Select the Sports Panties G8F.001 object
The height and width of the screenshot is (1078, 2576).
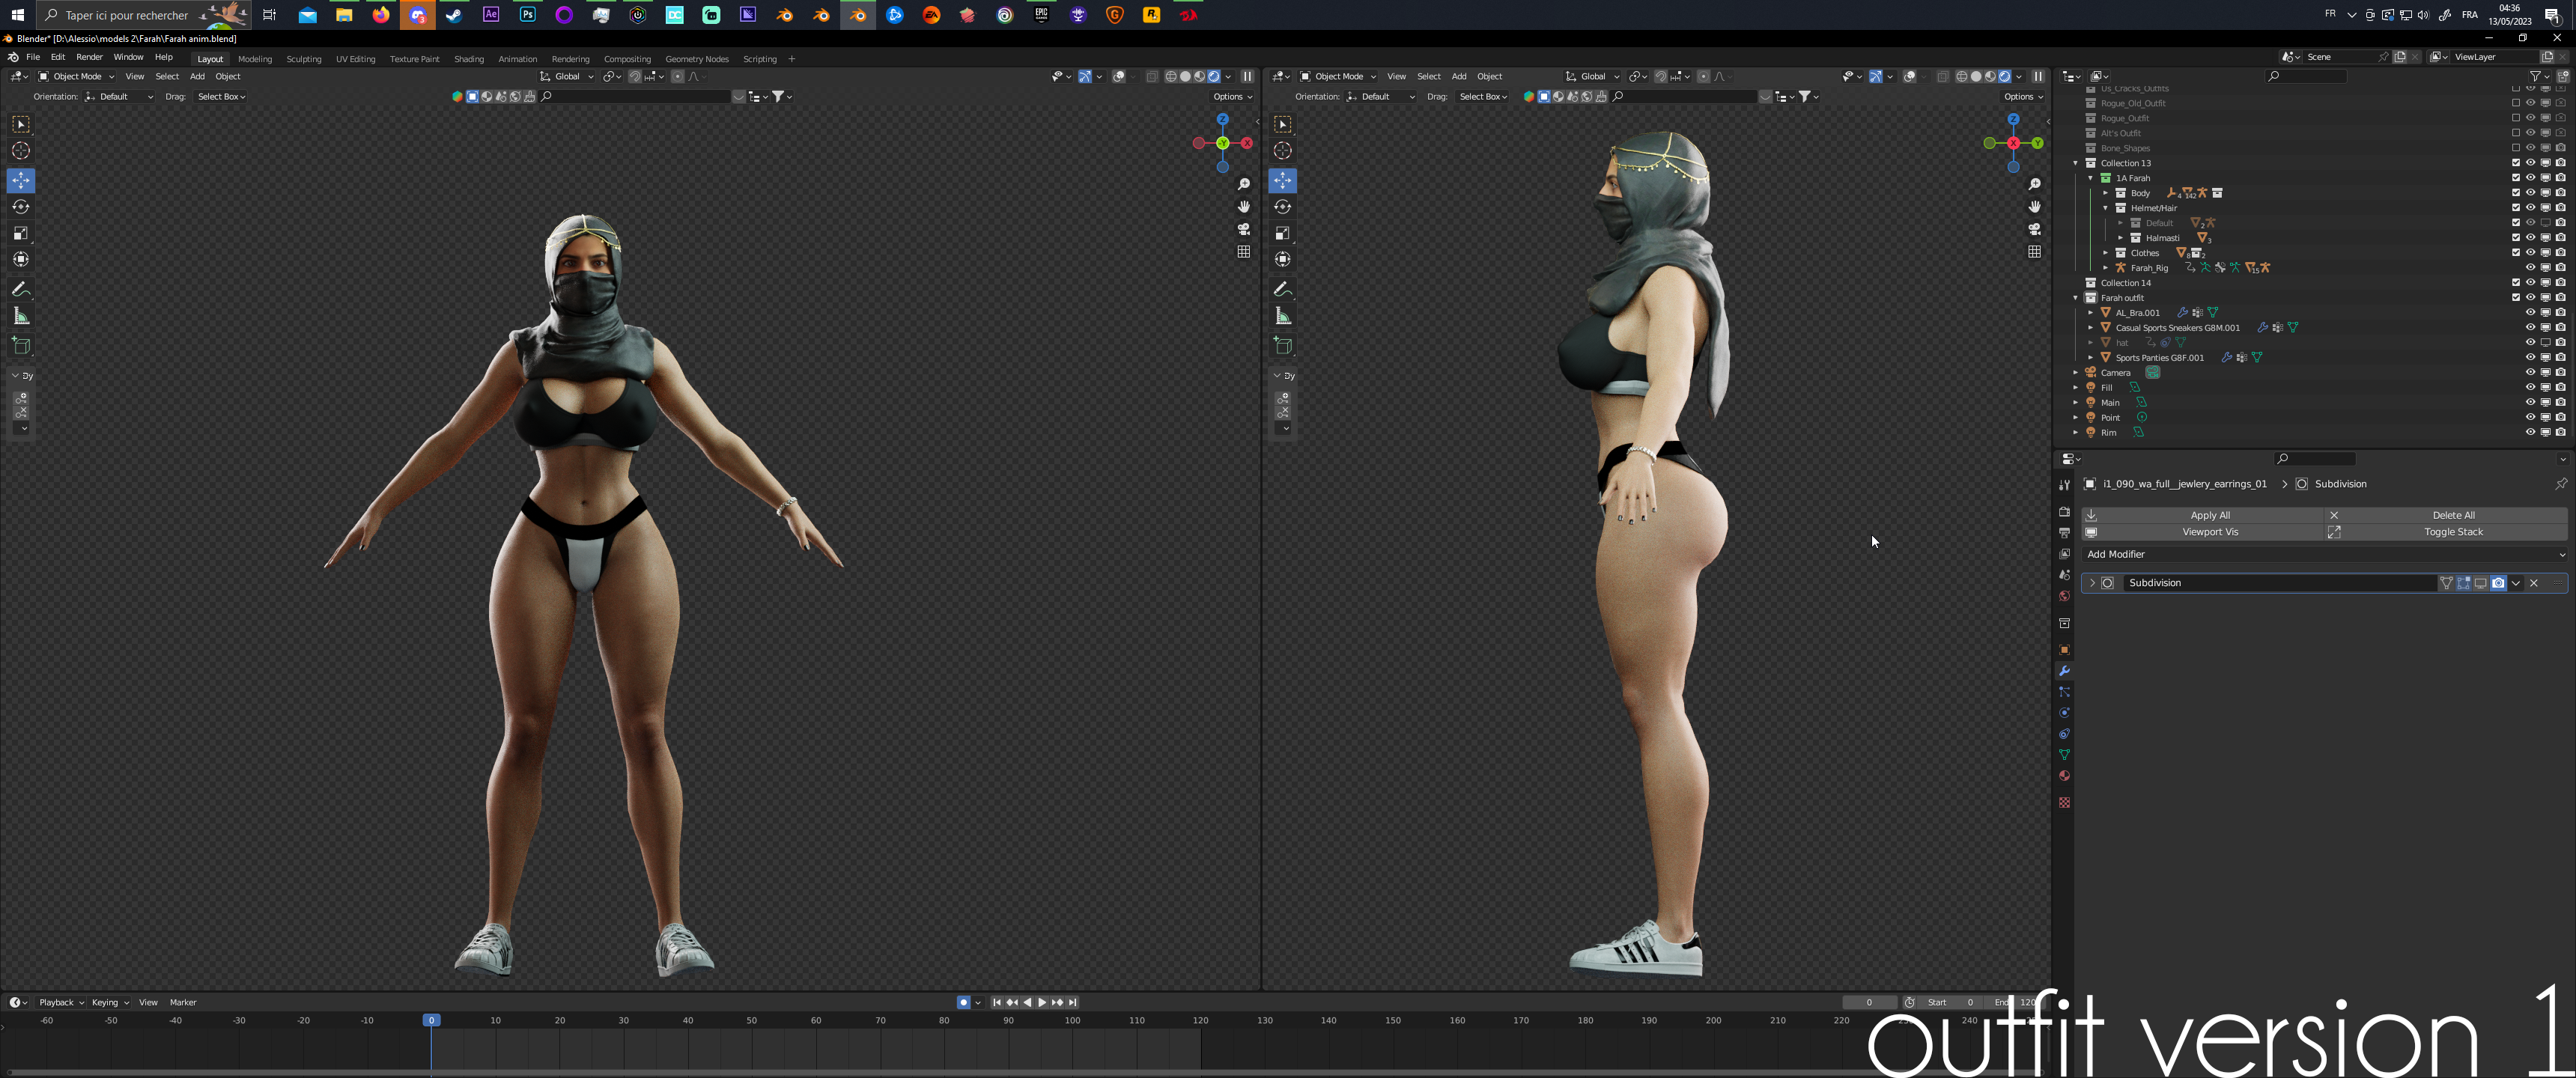click(2159, 358)
